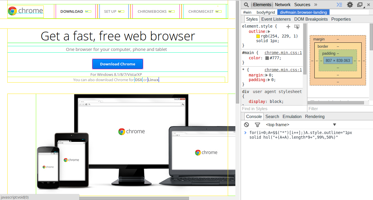
Task: Open the Emulation drawer tab
Action: [292, 117]
